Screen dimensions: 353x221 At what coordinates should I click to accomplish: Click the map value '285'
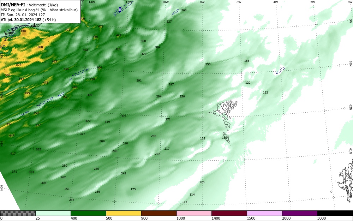click(96, 169)
